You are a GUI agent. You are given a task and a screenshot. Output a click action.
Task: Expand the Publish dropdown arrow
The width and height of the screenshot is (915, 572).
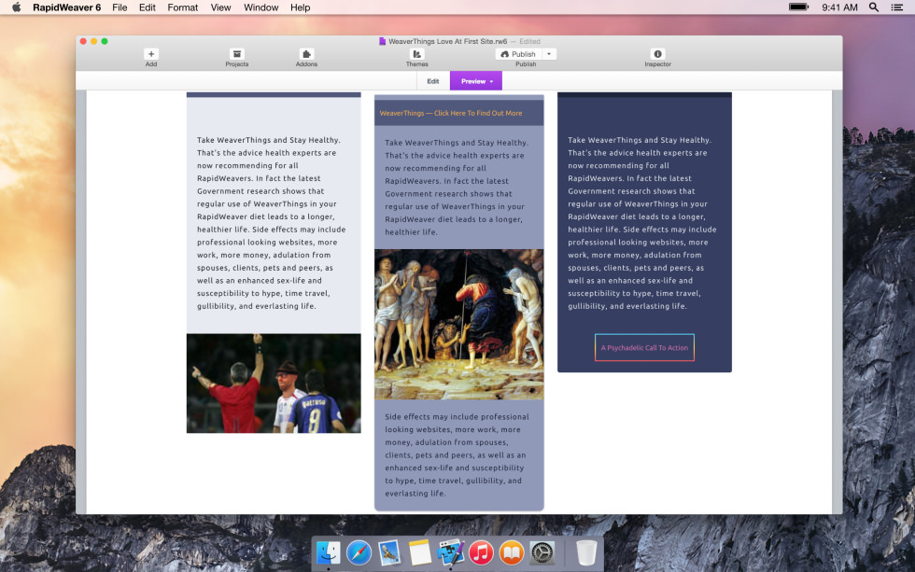point(549,54)
